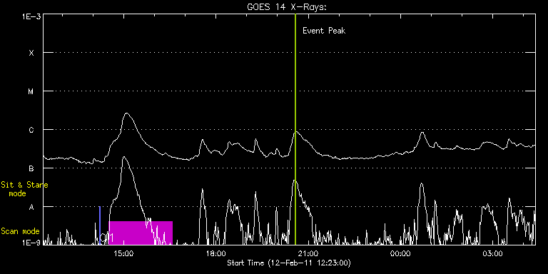Click the 21:00 time axis tick label

[308, 253]
